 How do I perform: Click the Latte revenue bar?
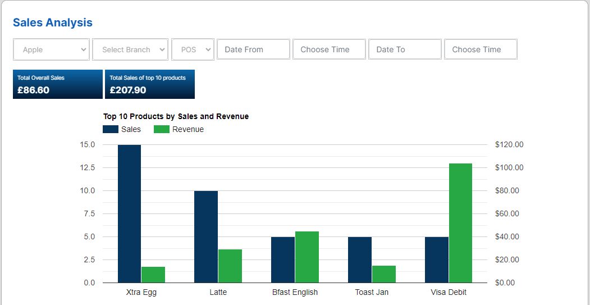tap(230, 266)
